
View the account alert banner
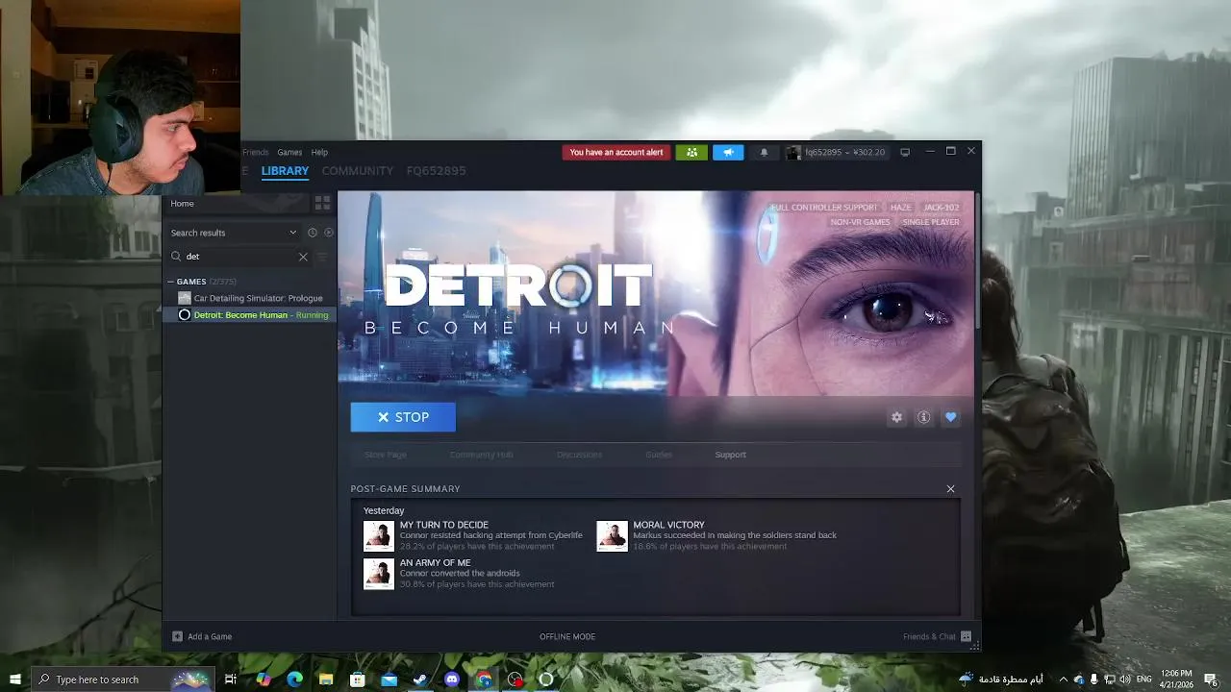616,152
